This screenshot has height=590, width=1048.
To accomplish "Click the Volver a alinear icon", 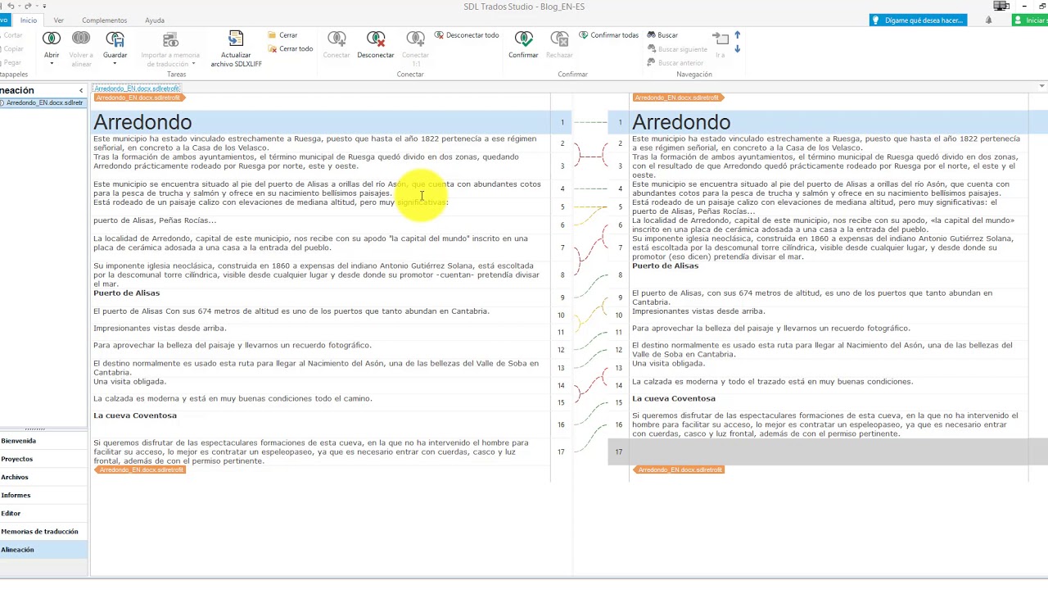I will [81, 39].
